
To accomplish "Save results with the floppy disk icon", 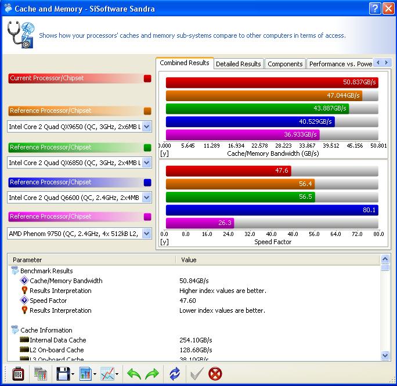I will tap(63, 374).
